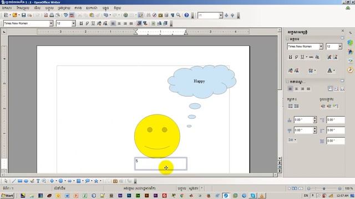Open Microsoft Word from the taskbar

(67, 196)
